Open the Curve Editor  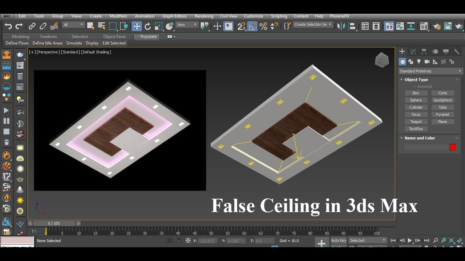(x=400, y=26)
